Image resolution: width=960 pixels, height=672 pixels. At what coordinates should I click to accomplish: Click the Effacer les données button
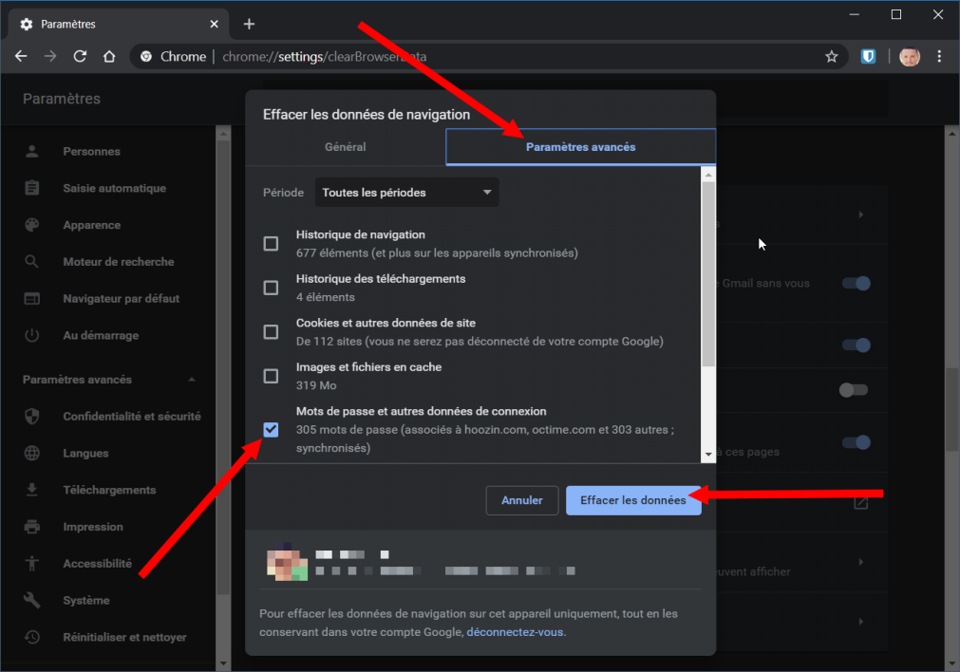632,500
